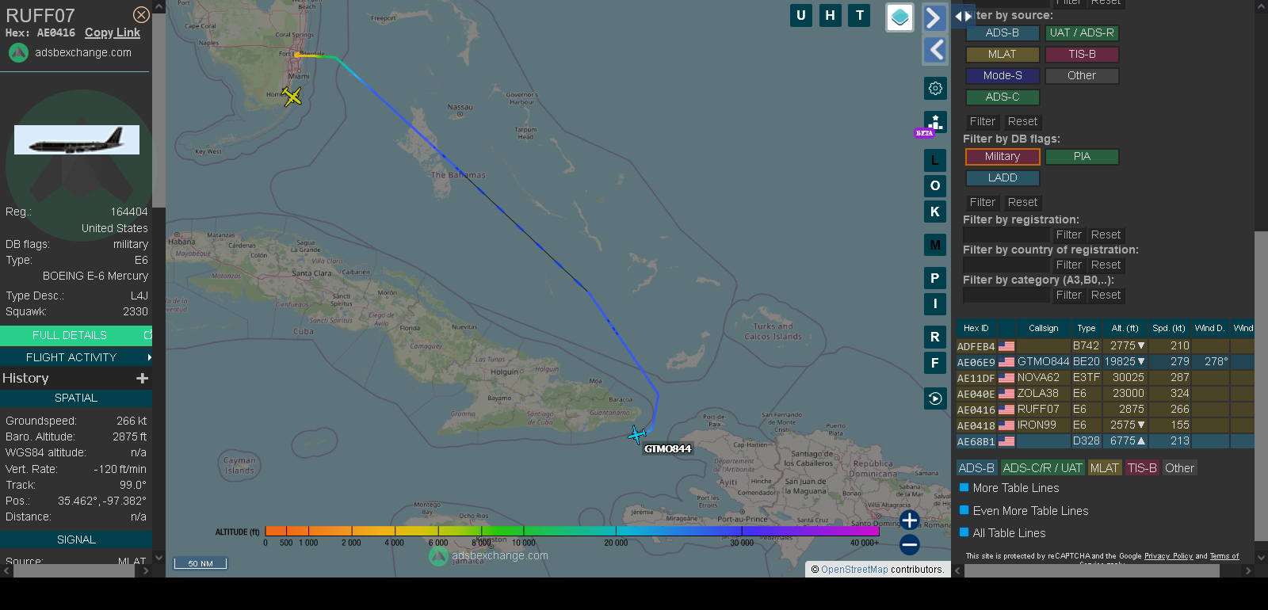Image resolution: width=1268 pixels, height=610 pixels.
Task: Click the left-arrow sidebar collapse button
Action: [934, 50]
